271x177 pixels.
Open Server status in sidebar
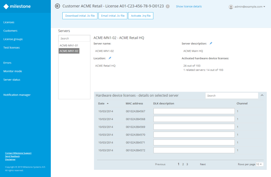pos(12,80)
